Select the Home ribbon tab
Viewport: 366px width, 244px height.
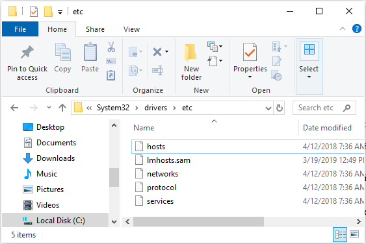pyautogui.click(x=57, y=29)
